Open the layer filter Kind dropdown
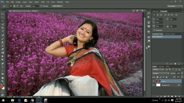 [158, 70]
